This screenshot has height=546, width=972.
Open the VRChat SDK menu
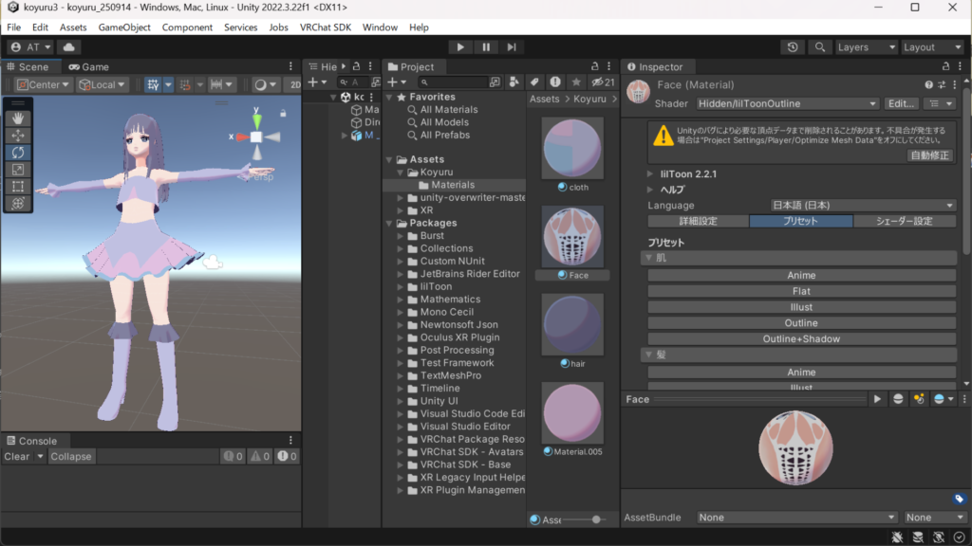[x=326, y=27]
